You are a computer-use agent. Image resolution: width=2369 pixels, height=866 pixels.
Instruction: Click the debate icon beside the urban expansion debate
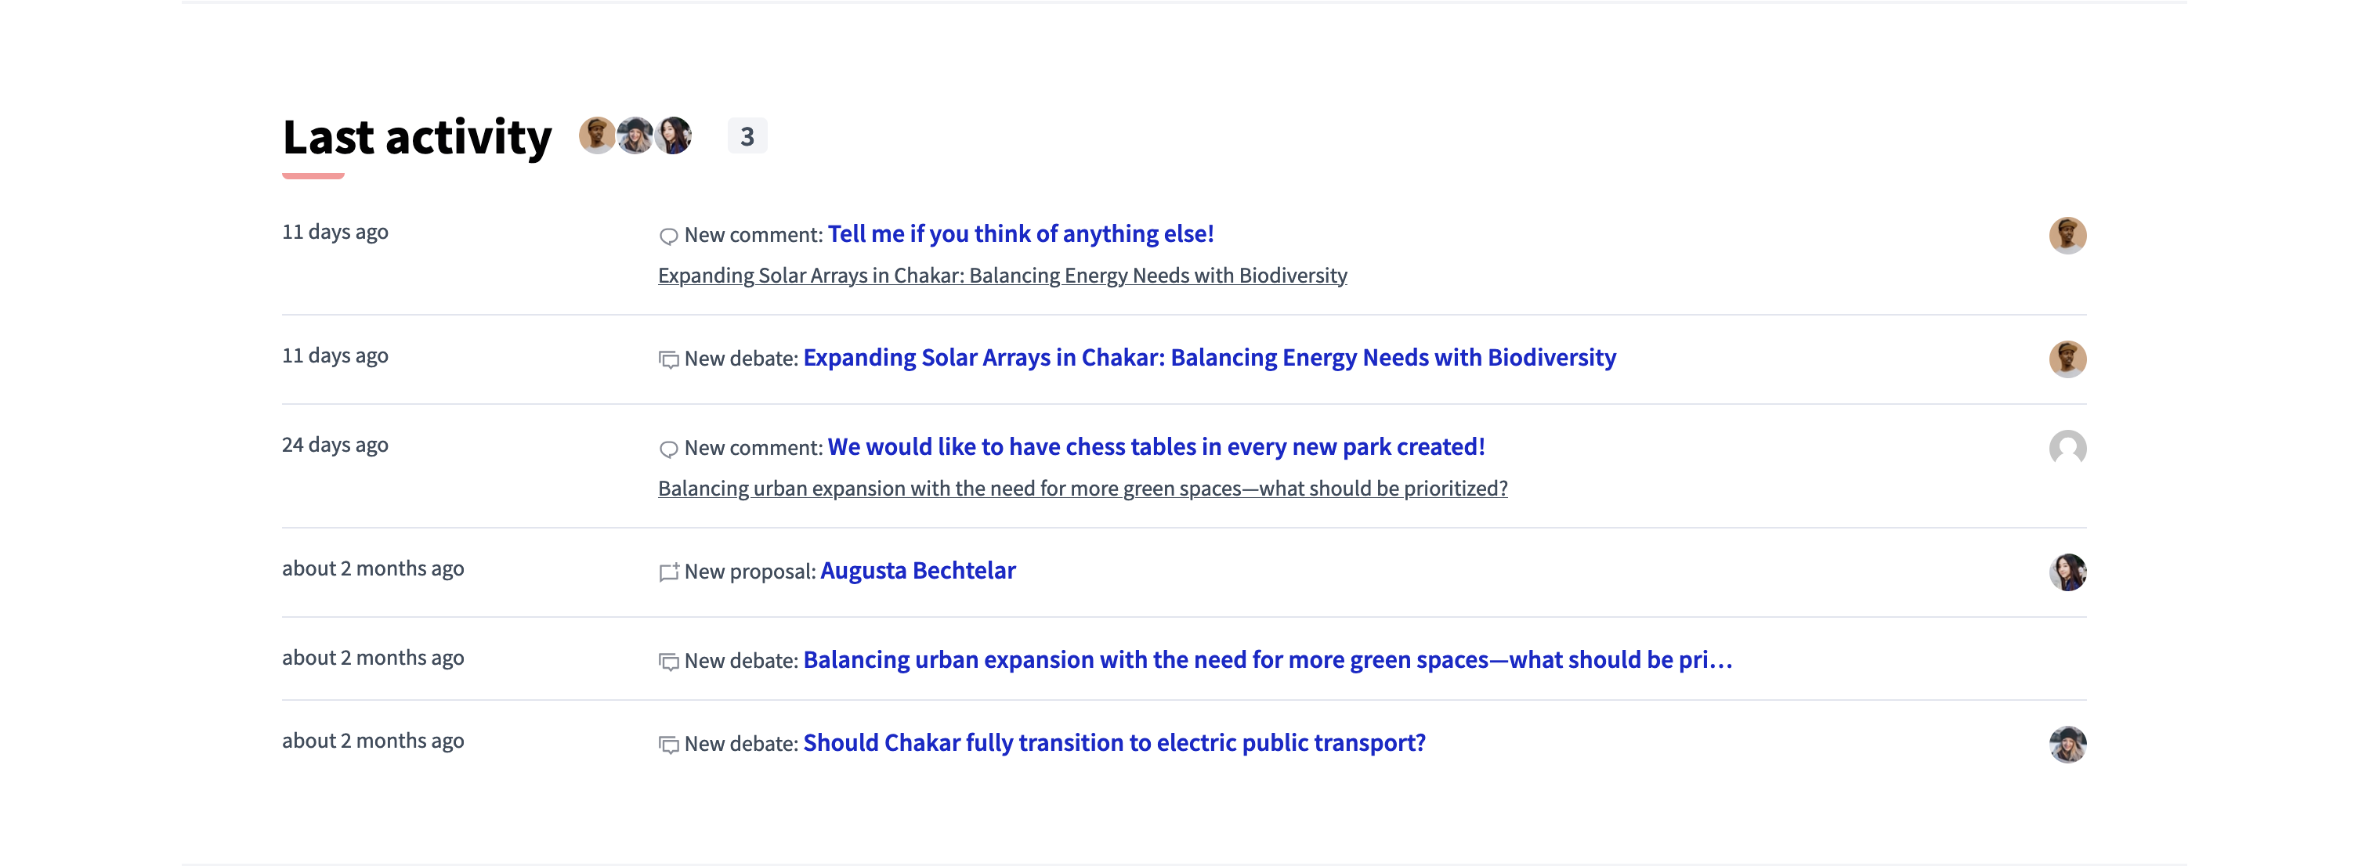coord(668,660)
